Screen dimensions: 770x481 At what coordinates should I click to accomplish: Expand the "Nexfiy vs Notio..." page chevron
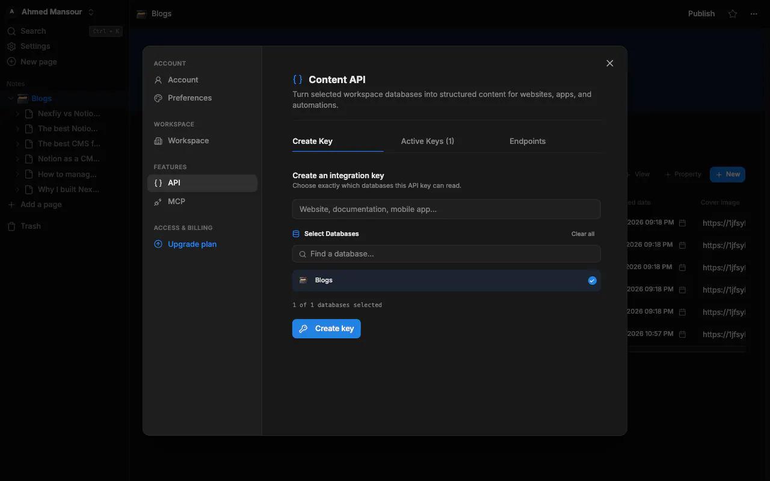(x=17, y=114)
